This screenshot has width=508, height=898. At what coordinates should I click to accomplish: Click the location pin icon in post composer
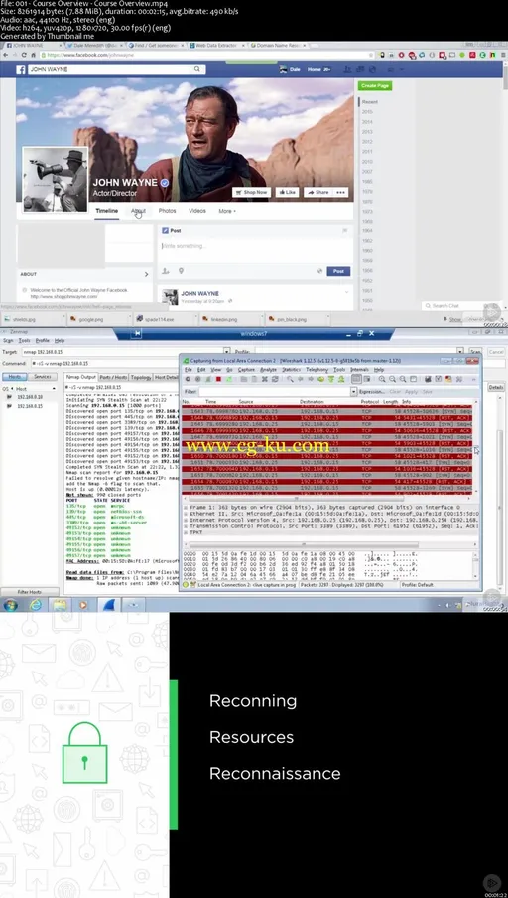coord(181,271)
